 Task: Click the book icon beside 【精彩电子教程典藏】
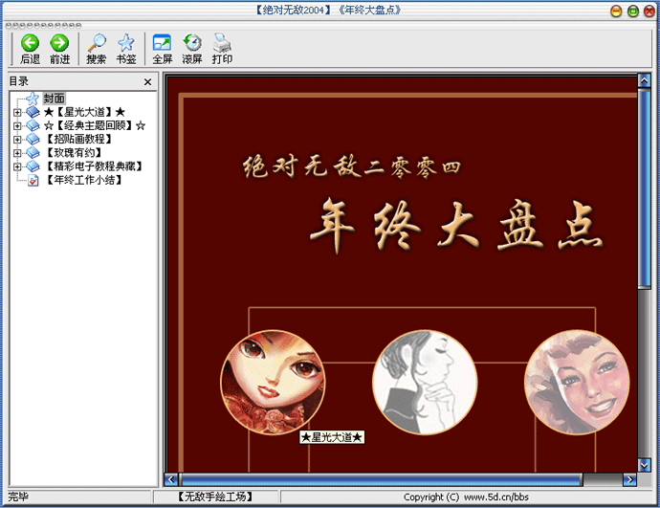tap(33, 166)
